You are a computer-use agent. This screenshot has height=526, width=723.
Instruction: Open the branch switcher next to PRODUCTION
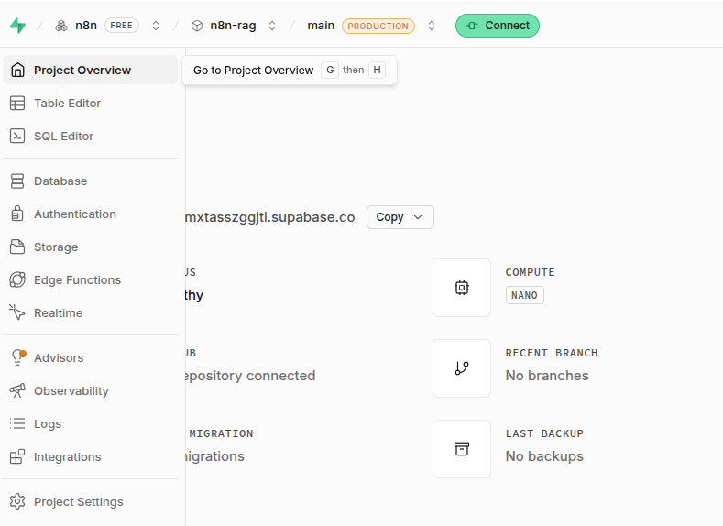click(x=432, y=26)
